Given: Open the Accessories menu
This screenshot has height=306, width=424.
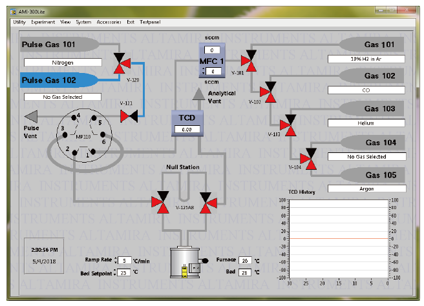Looking at the screenshot, I should pyautogui.click(x=109, y=22).
